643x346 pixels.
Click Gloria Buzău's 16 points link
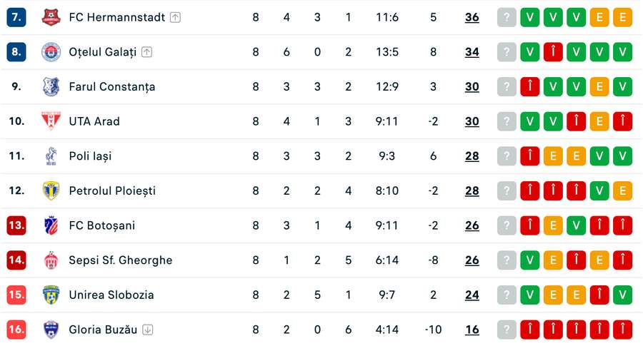pyautogui.click(x=472, y=330)
